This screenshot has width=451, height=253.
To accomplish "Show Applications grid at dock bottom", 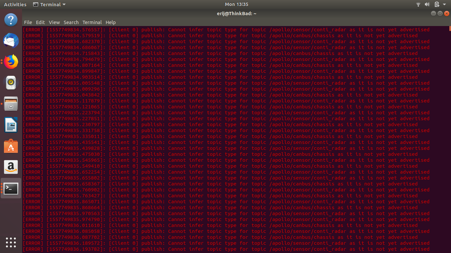I will click(x=11, y=242).
